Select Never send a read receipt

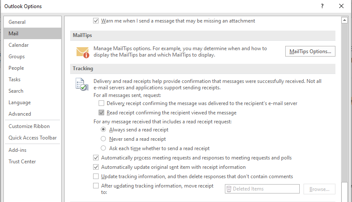103,139
